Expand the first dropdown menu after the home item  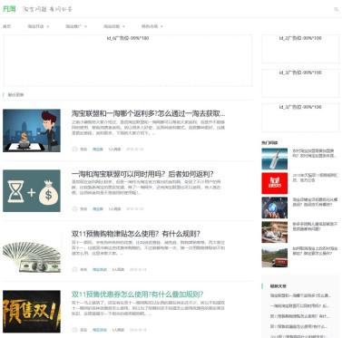[38, 26]
